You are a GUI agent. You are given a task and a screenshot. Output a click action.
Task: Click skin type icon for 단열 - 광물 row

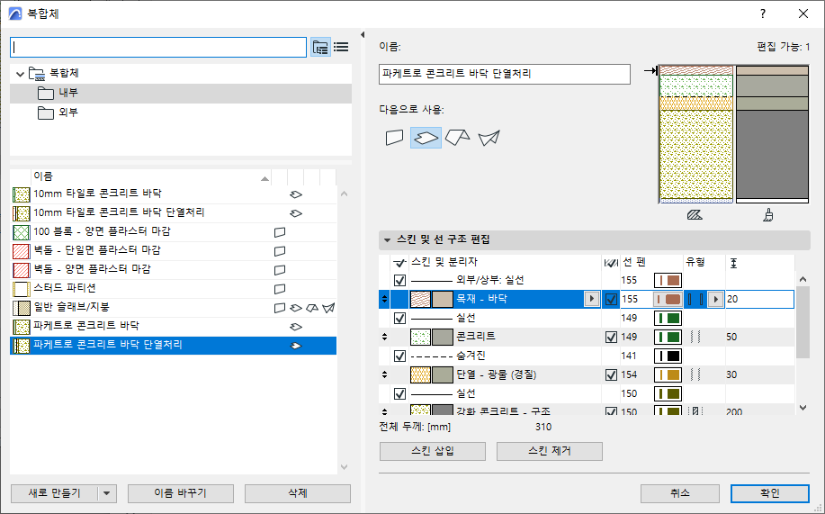point(695,375)
